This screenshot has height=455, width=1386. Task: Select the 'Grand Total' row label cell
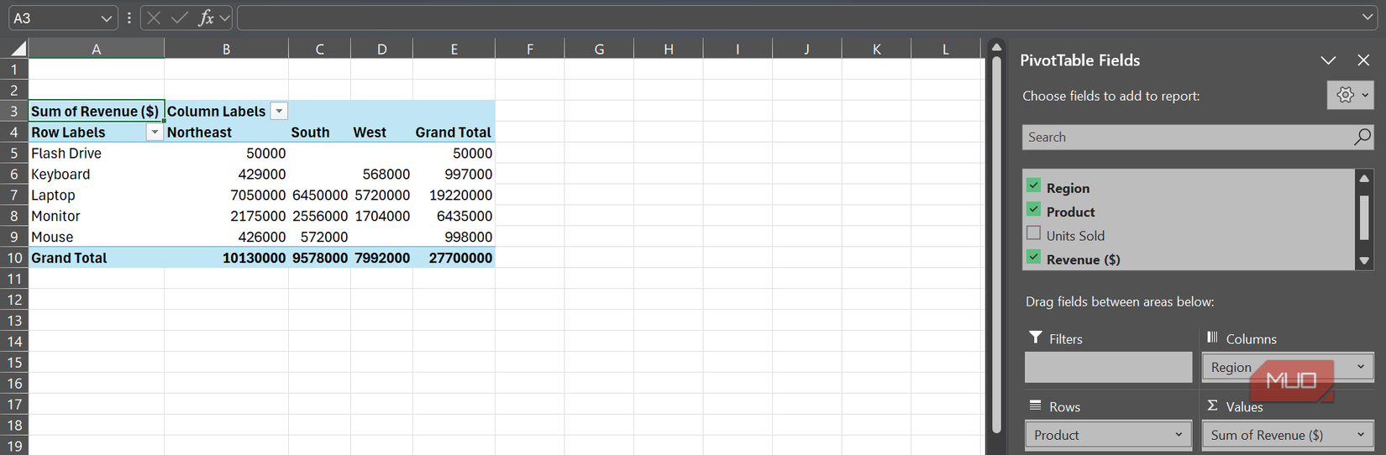tap(97, 258)
